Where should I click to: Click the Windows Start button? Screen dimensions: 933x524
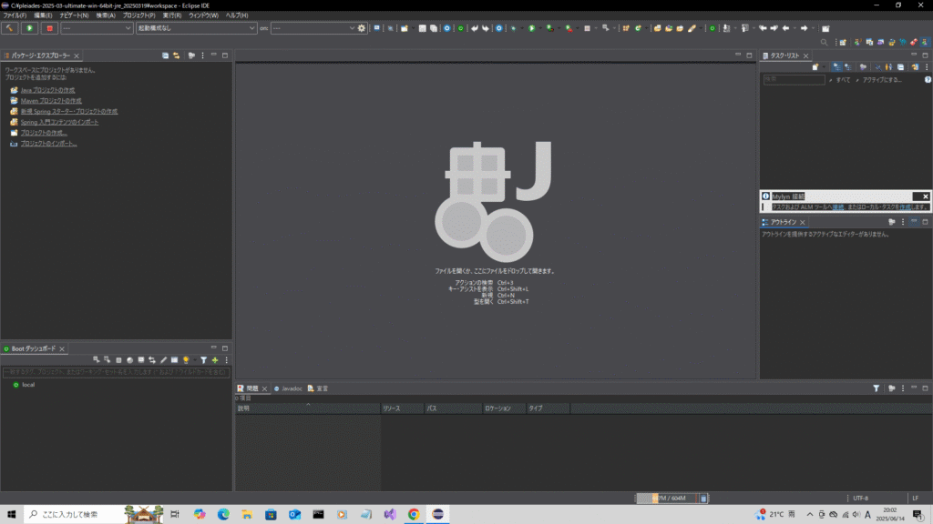pyautogui.click(x=11, y=515)
